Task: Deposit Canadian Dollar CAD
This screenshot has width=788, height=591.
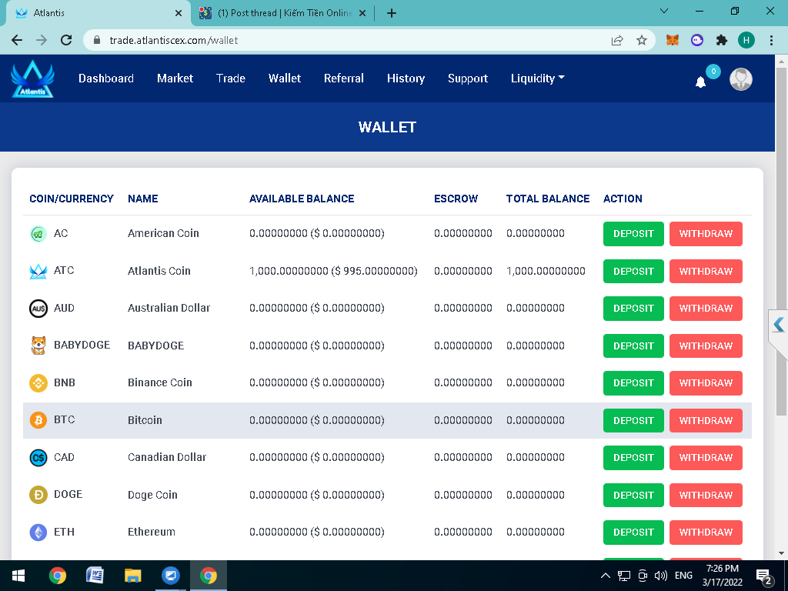Action: coord(633,458)
